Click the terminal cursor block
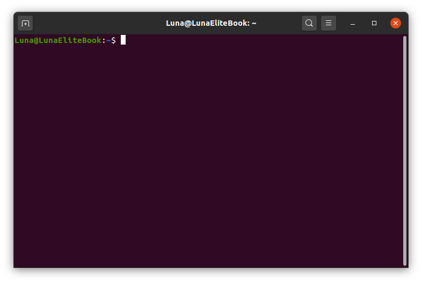The height and width of the screenshot is (283, 422). (x=123, y=40)
